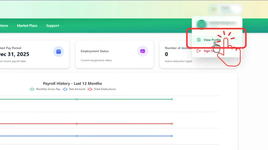The height and width of the screenshot is (150, 268).
Task: Click the profile circle icon beside View Profile
Action: (199, 40)
